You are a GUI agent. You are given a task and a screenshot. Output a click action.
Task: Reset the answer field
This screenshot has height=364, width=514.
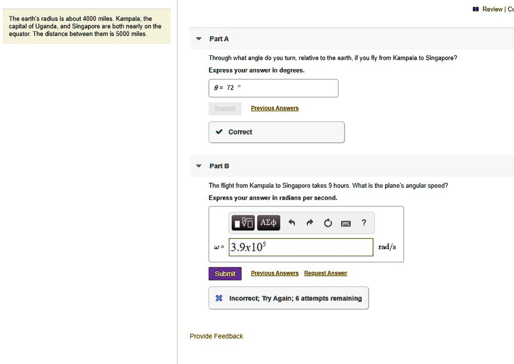328,223
